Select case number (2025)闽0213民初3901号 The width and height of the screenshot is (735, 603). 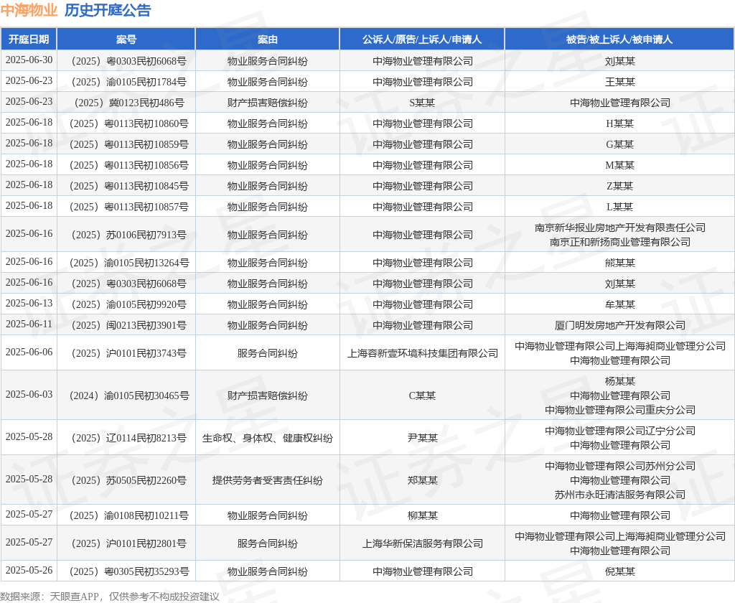[126, 325]
